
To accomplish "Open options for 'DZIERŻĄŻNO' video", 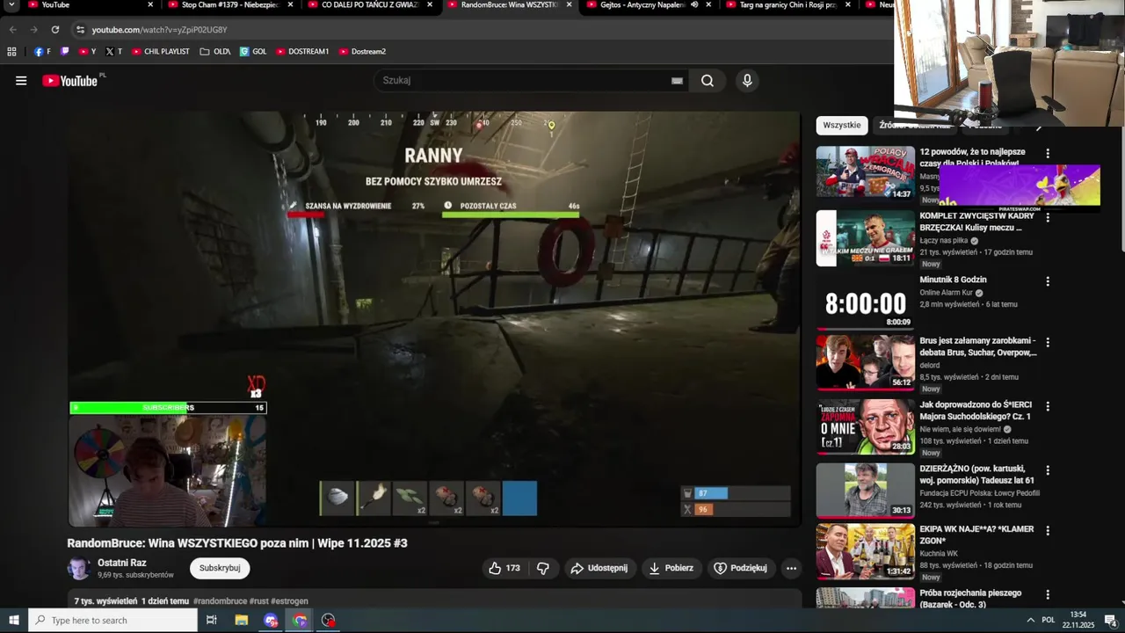I will (x=1047, y=470).
